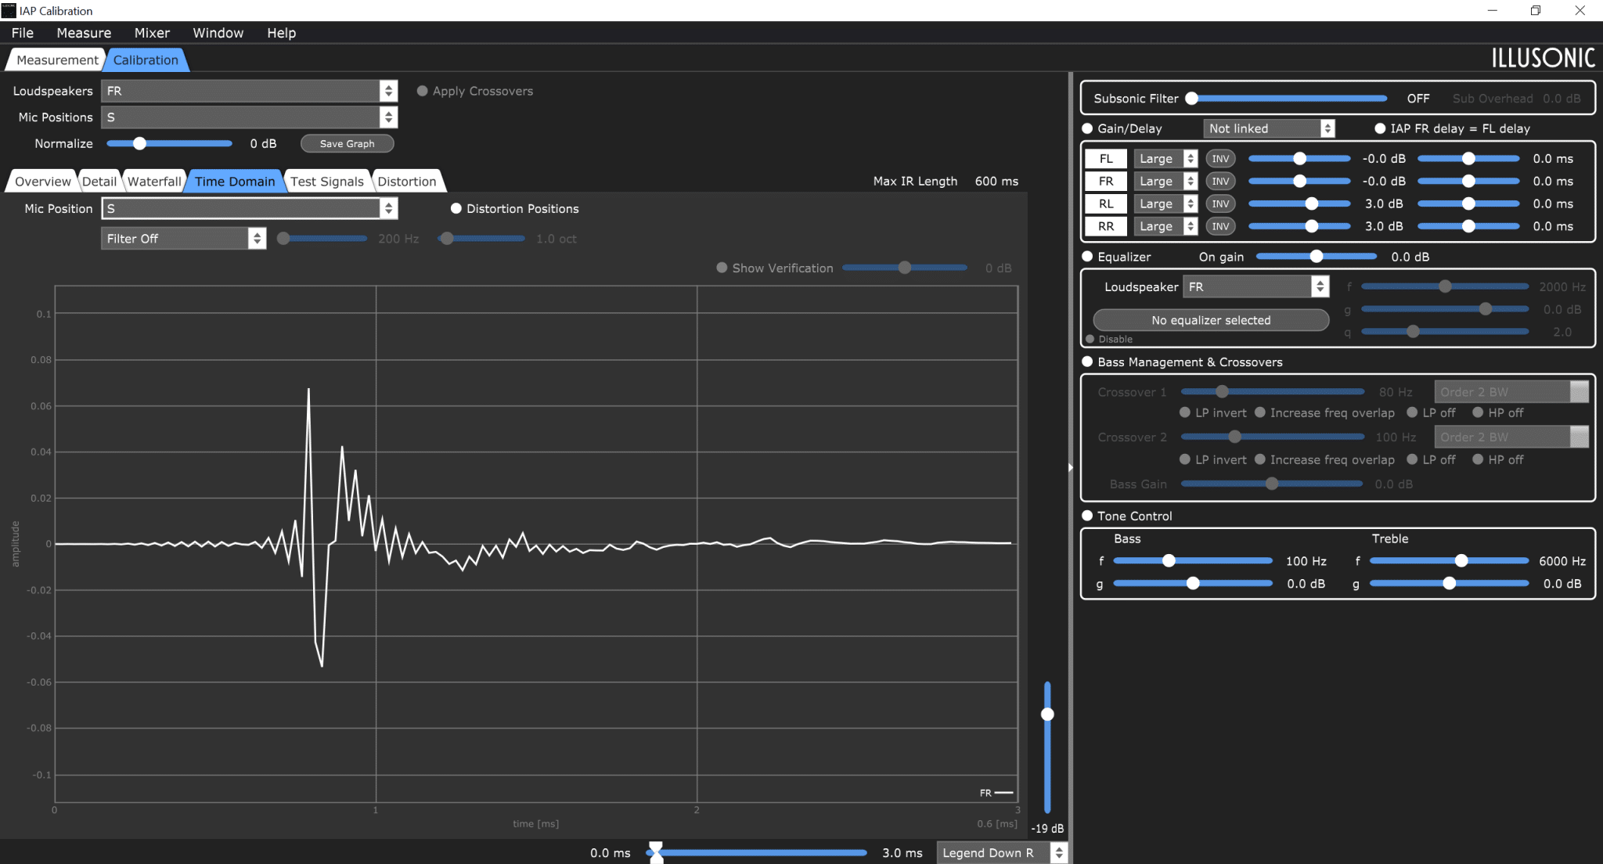The height and width of the screenshot is (864, 1603).
Task: Invert polarity of the RL channel
Action: pos(1220,203)
